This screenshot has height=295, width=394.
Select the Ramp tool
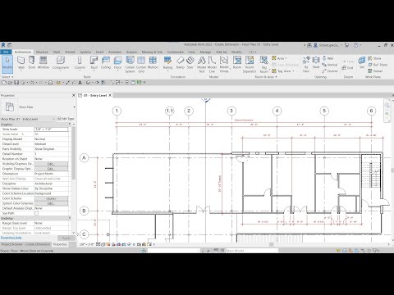point(181,62)
